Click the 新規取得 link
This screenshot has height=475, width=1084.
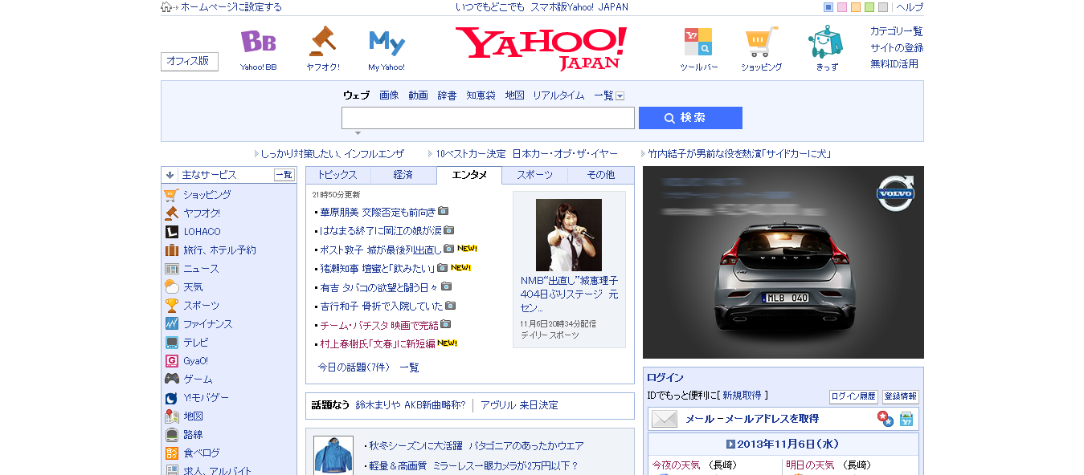coord(742,396)
